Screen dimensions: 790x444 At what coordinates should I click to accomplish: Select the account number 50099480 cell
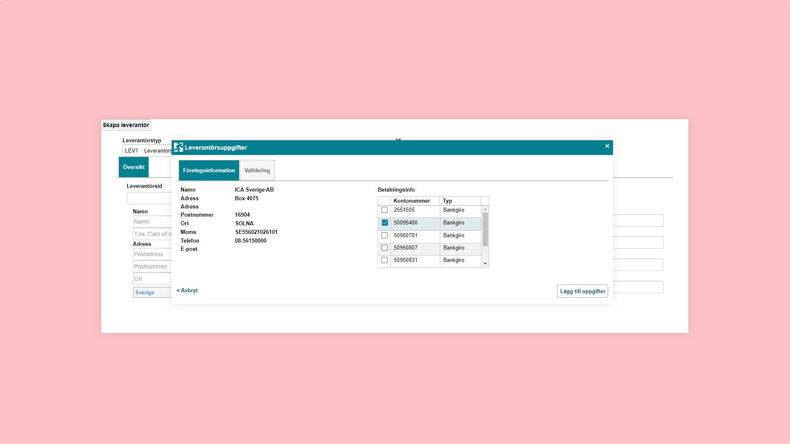(x=415, y=224)
